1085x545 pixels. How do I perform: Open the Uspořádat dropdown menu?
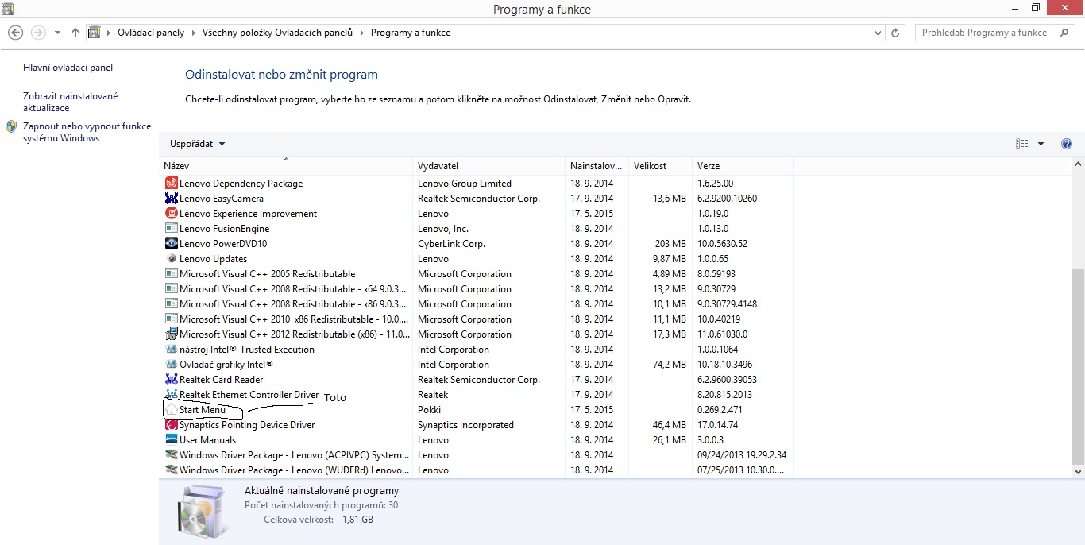coord(197,144)
